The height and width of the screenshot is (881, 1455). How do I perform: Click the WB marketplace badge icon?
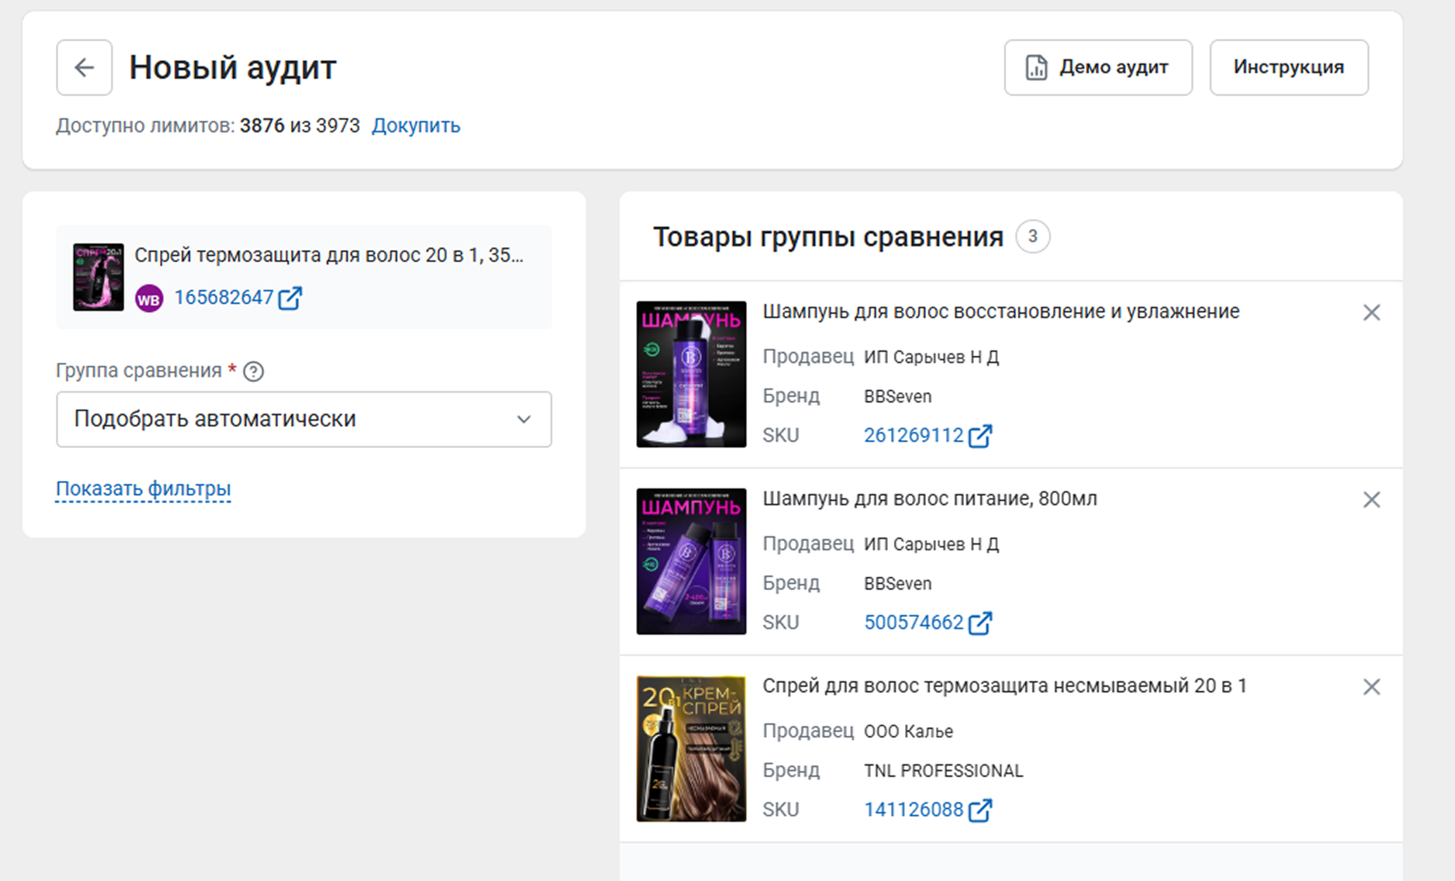pos(149,299)
